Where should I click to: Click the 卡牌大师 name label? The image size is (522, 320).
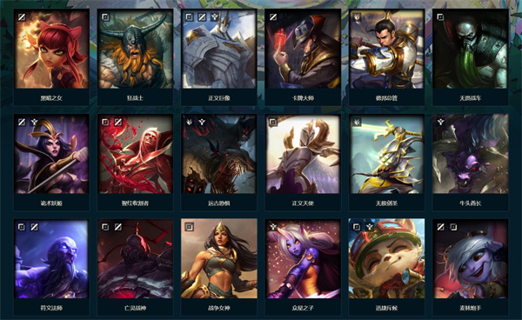(303, 98)
